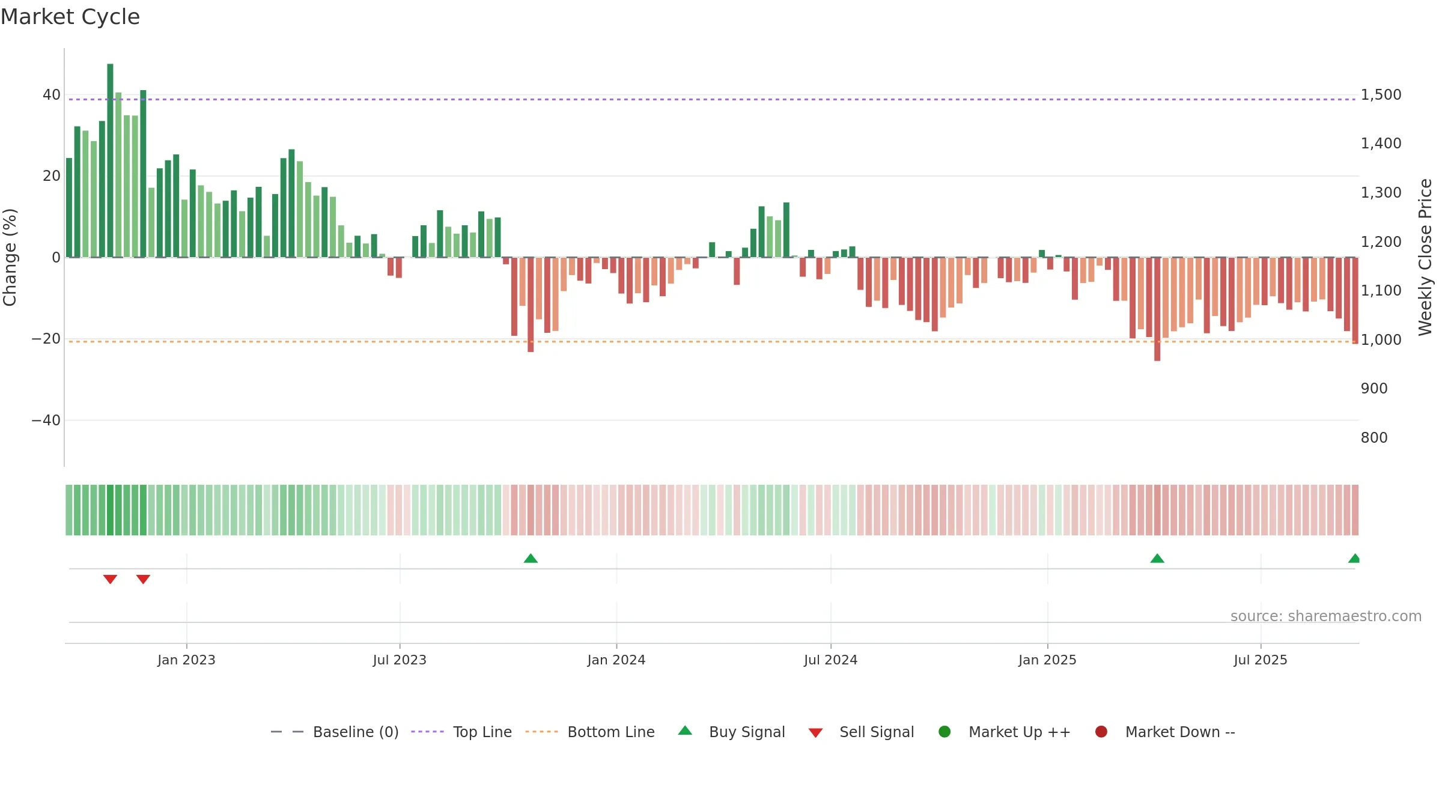Click the purple dotted Top Line legend sample
The image size is (1442, 811).
[x=427, y=732]
